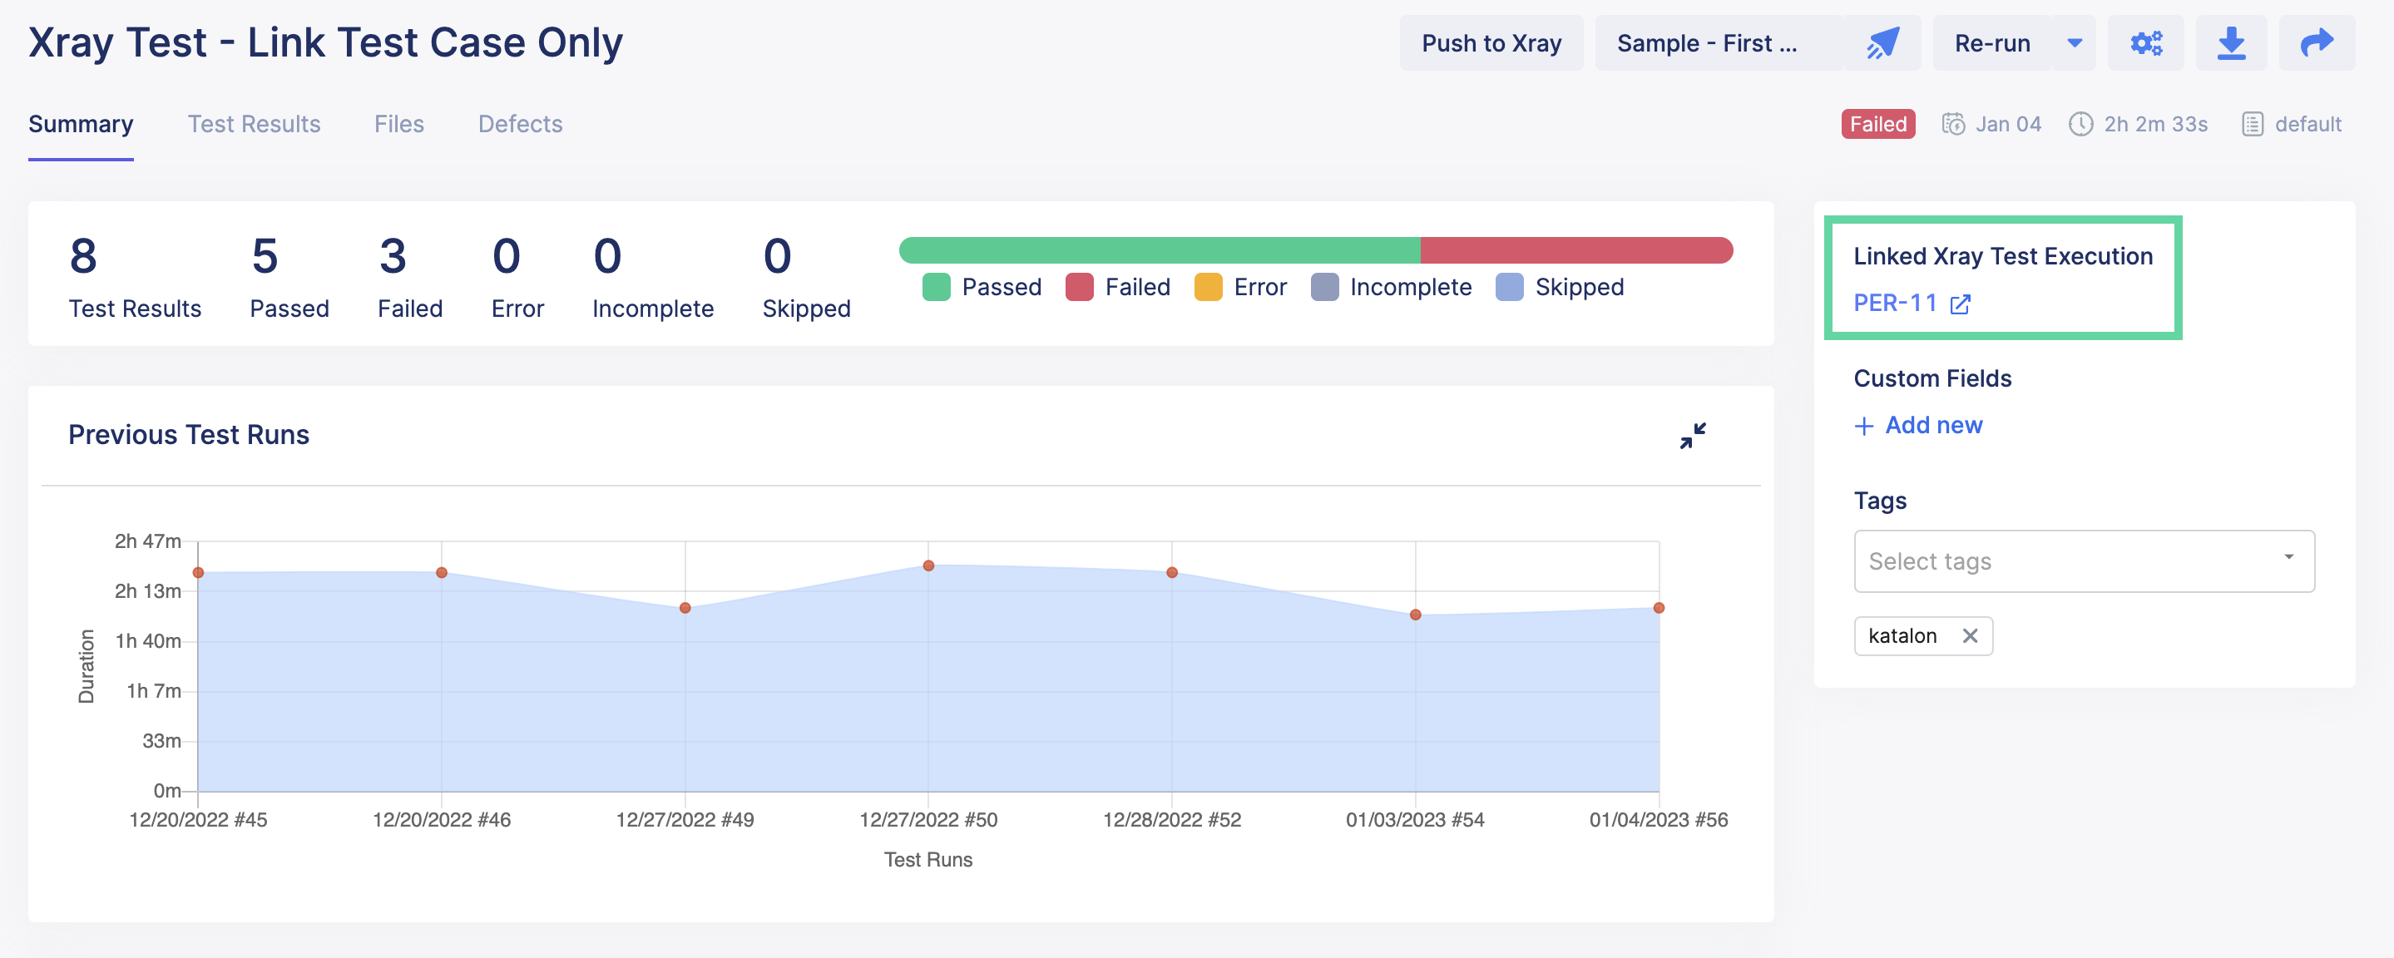2394x958 pixels.
Task: Open the gear settings icon in the header
Action: [x=2146, y=42]
